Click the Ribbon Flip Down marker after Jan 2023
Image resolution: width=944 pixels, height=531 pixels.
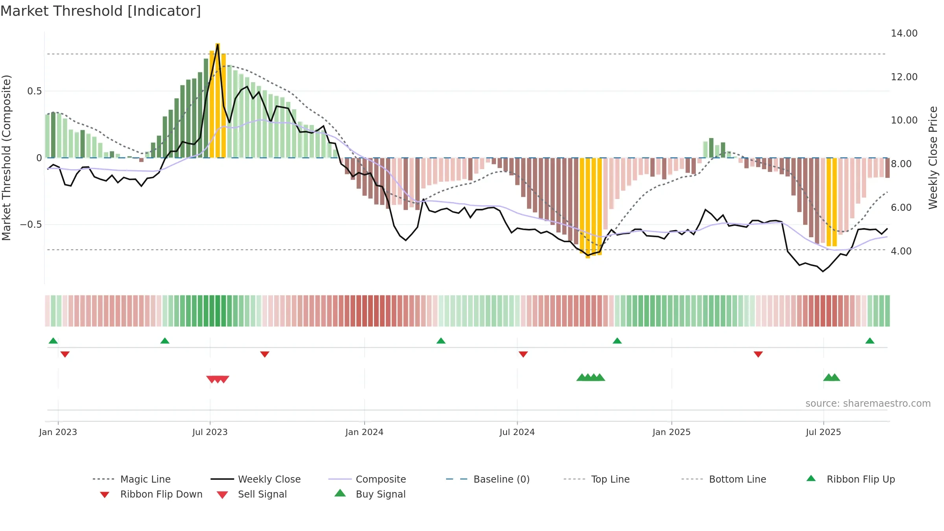click(65, 354)
